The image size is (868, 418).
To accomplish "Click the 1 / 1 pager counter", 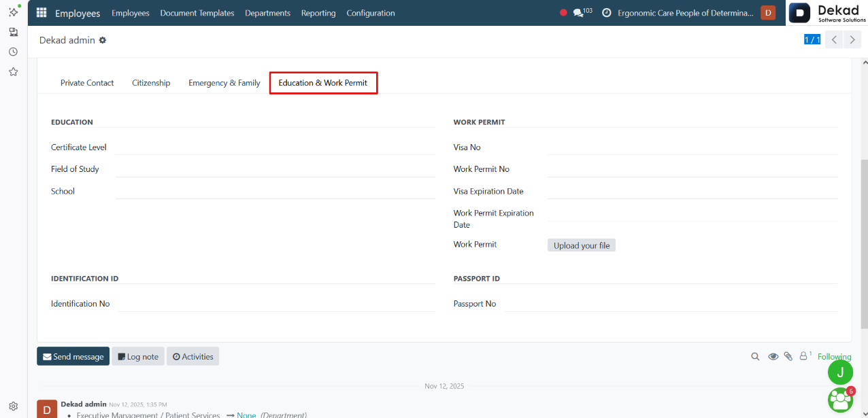I will 812,39.
